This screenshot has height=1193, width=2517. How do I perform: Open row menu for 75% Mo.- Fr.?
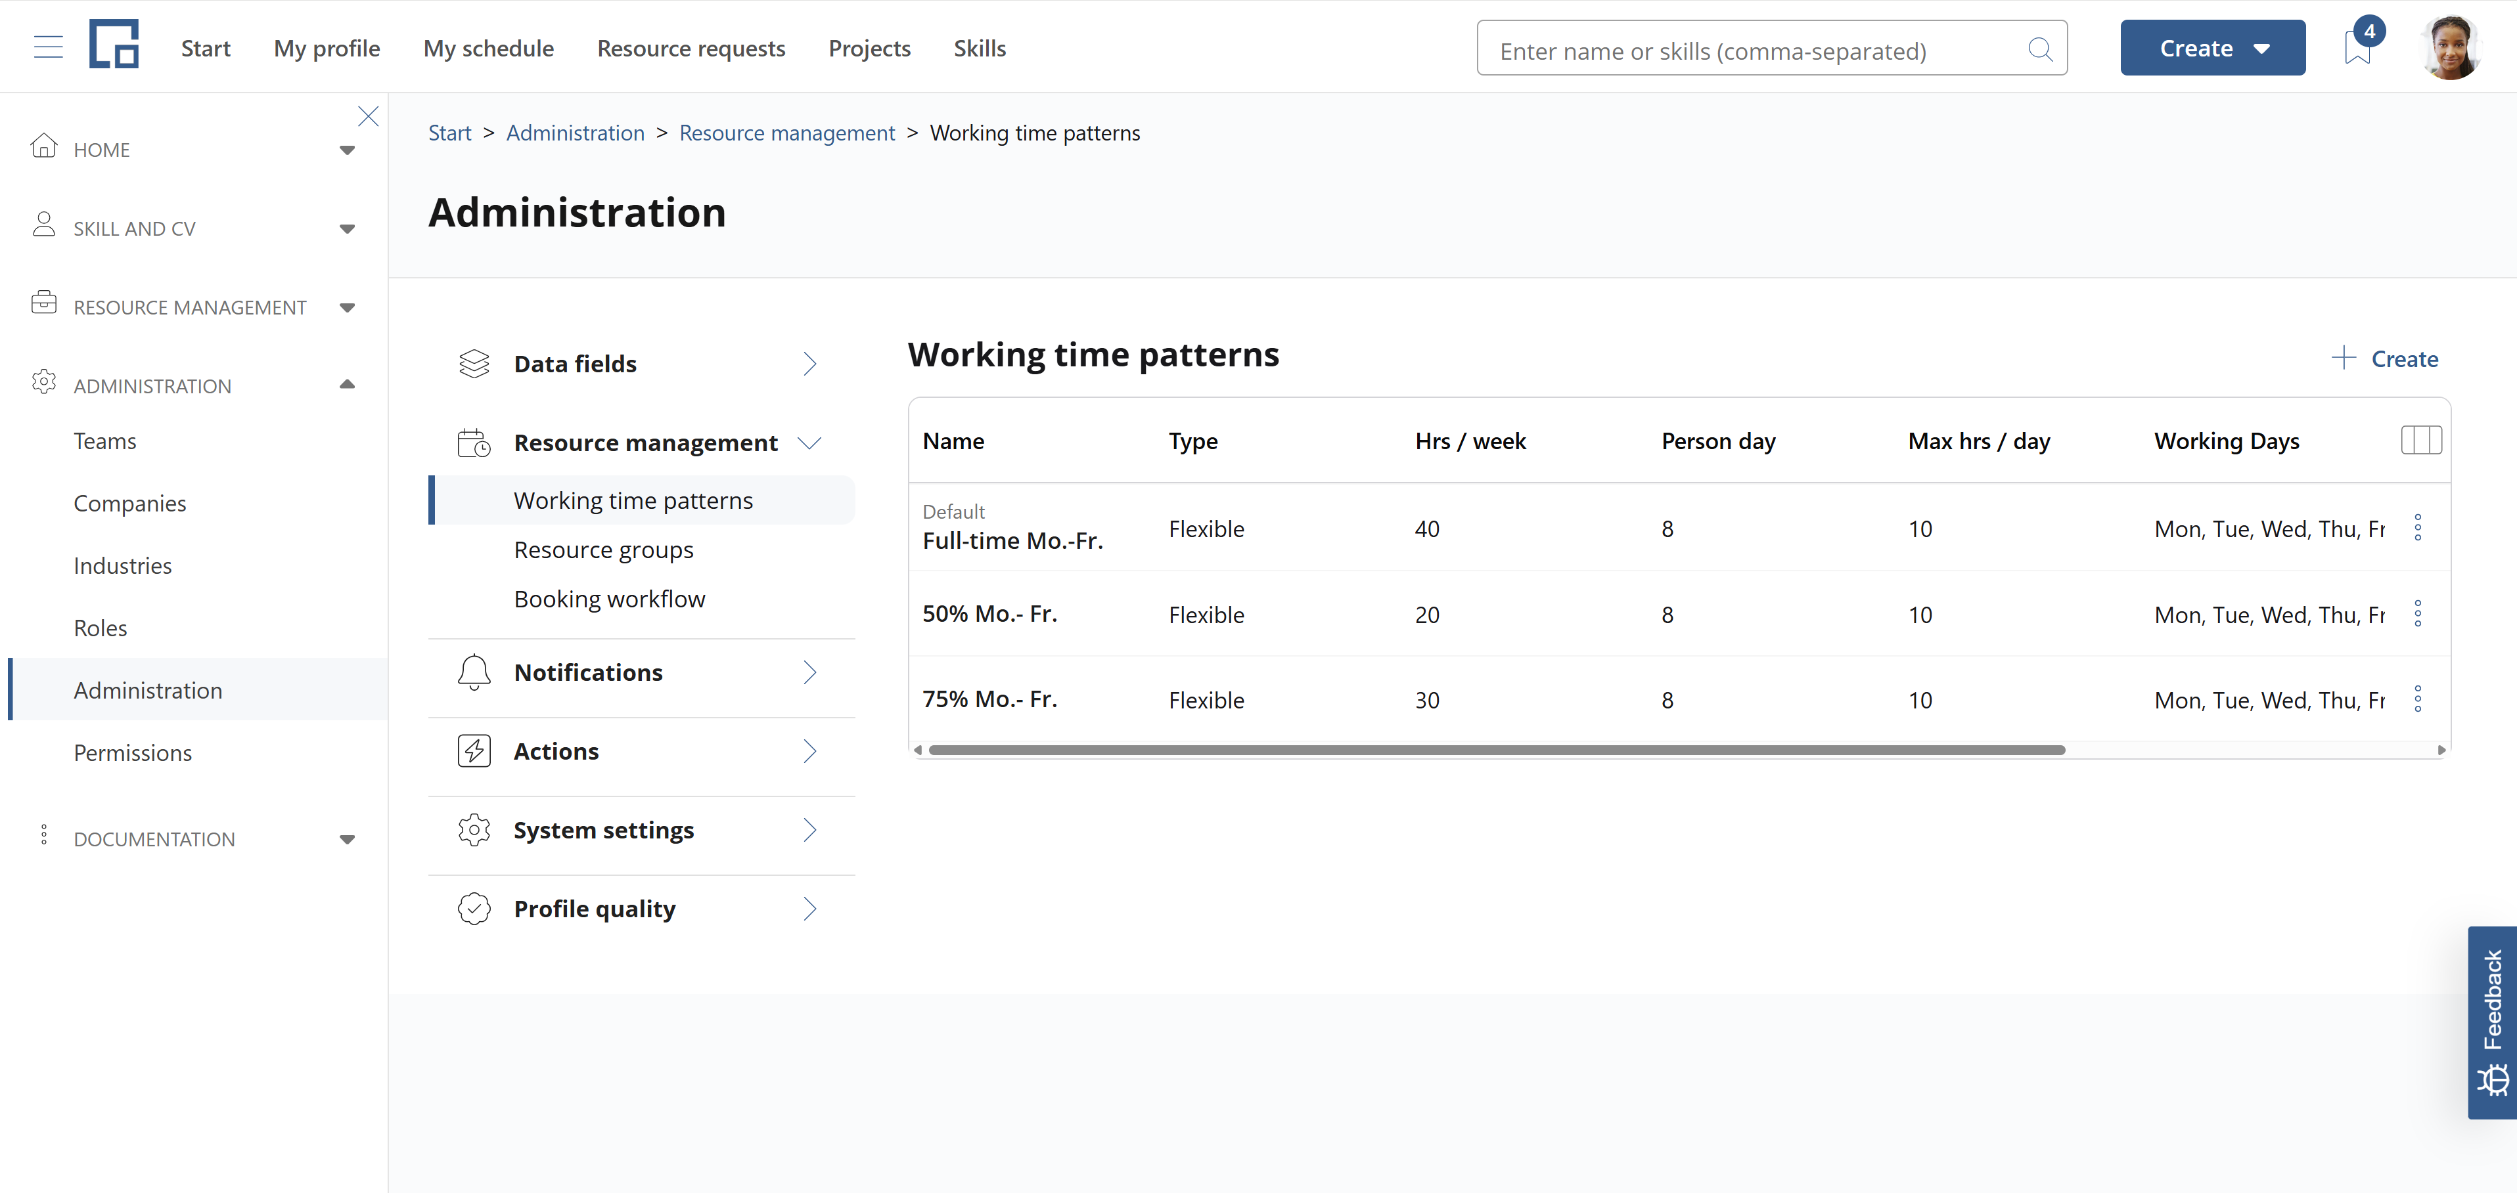pos(2418,699)
